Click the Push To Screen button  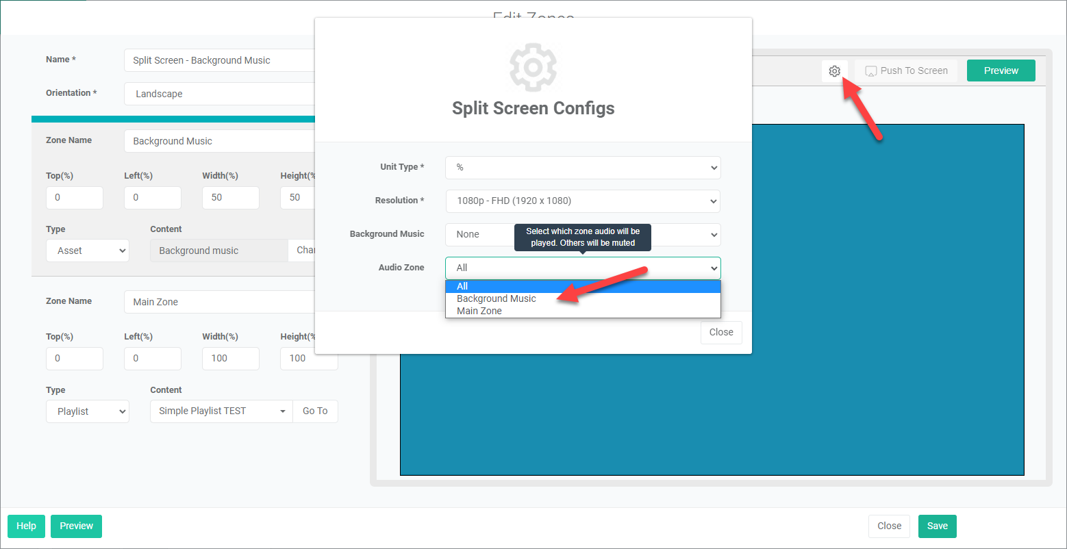[x=906, y=71]
